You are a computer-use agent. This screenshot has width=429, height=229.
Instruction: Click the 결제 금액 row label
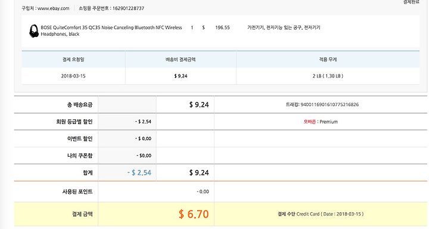click(x=82, y=214)
